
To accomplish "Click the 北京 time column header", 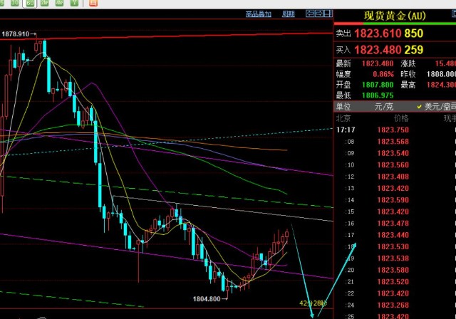I will 344,118.
